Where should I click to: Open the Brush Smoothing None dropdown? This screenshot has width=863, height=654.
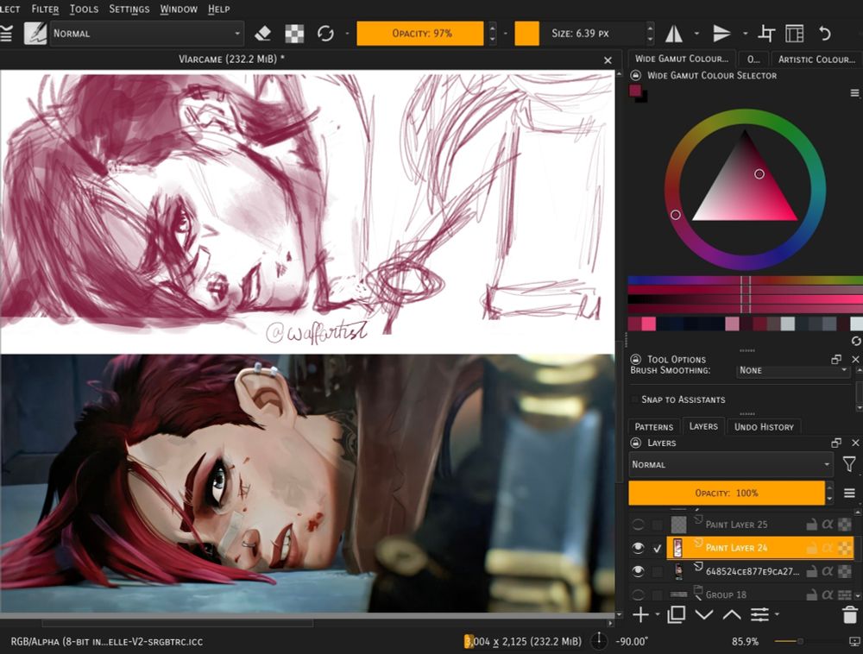(x=793, y=370)
